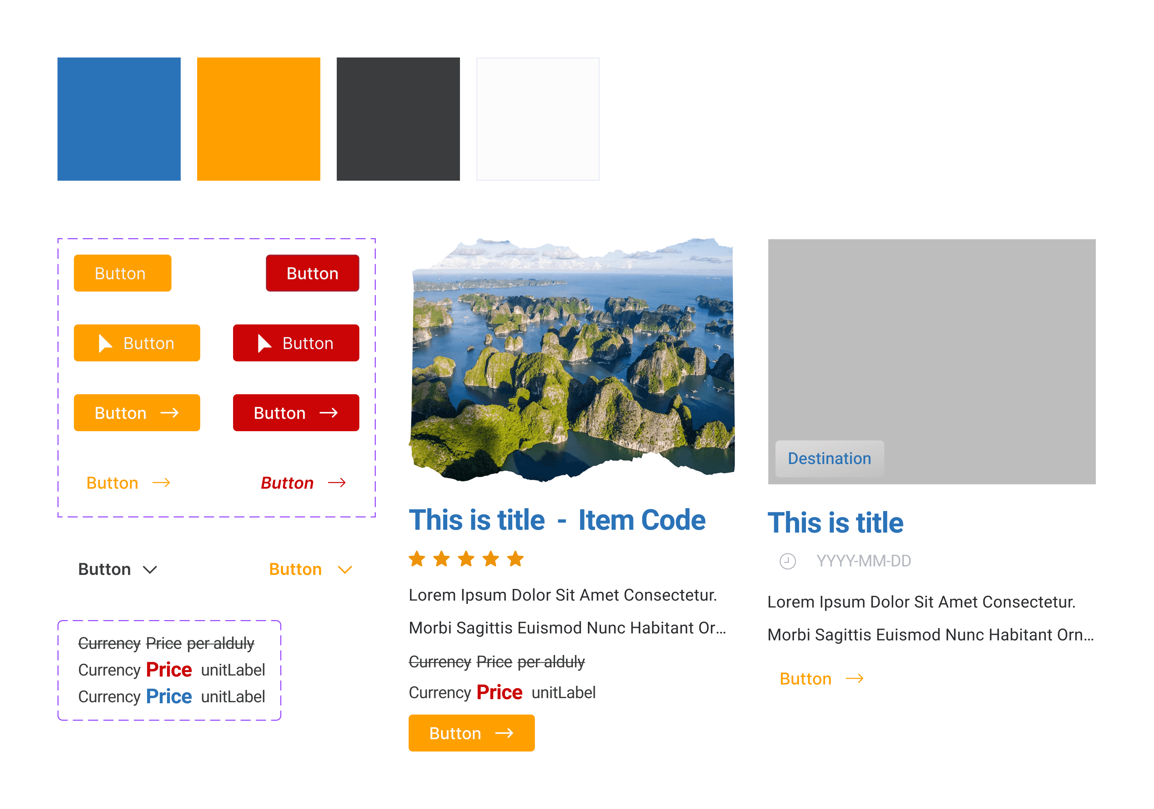1154x809 pixels.
Task: Click the arrow icon in the orange Button
Action: pyautogui.click(x=171, y=412)
